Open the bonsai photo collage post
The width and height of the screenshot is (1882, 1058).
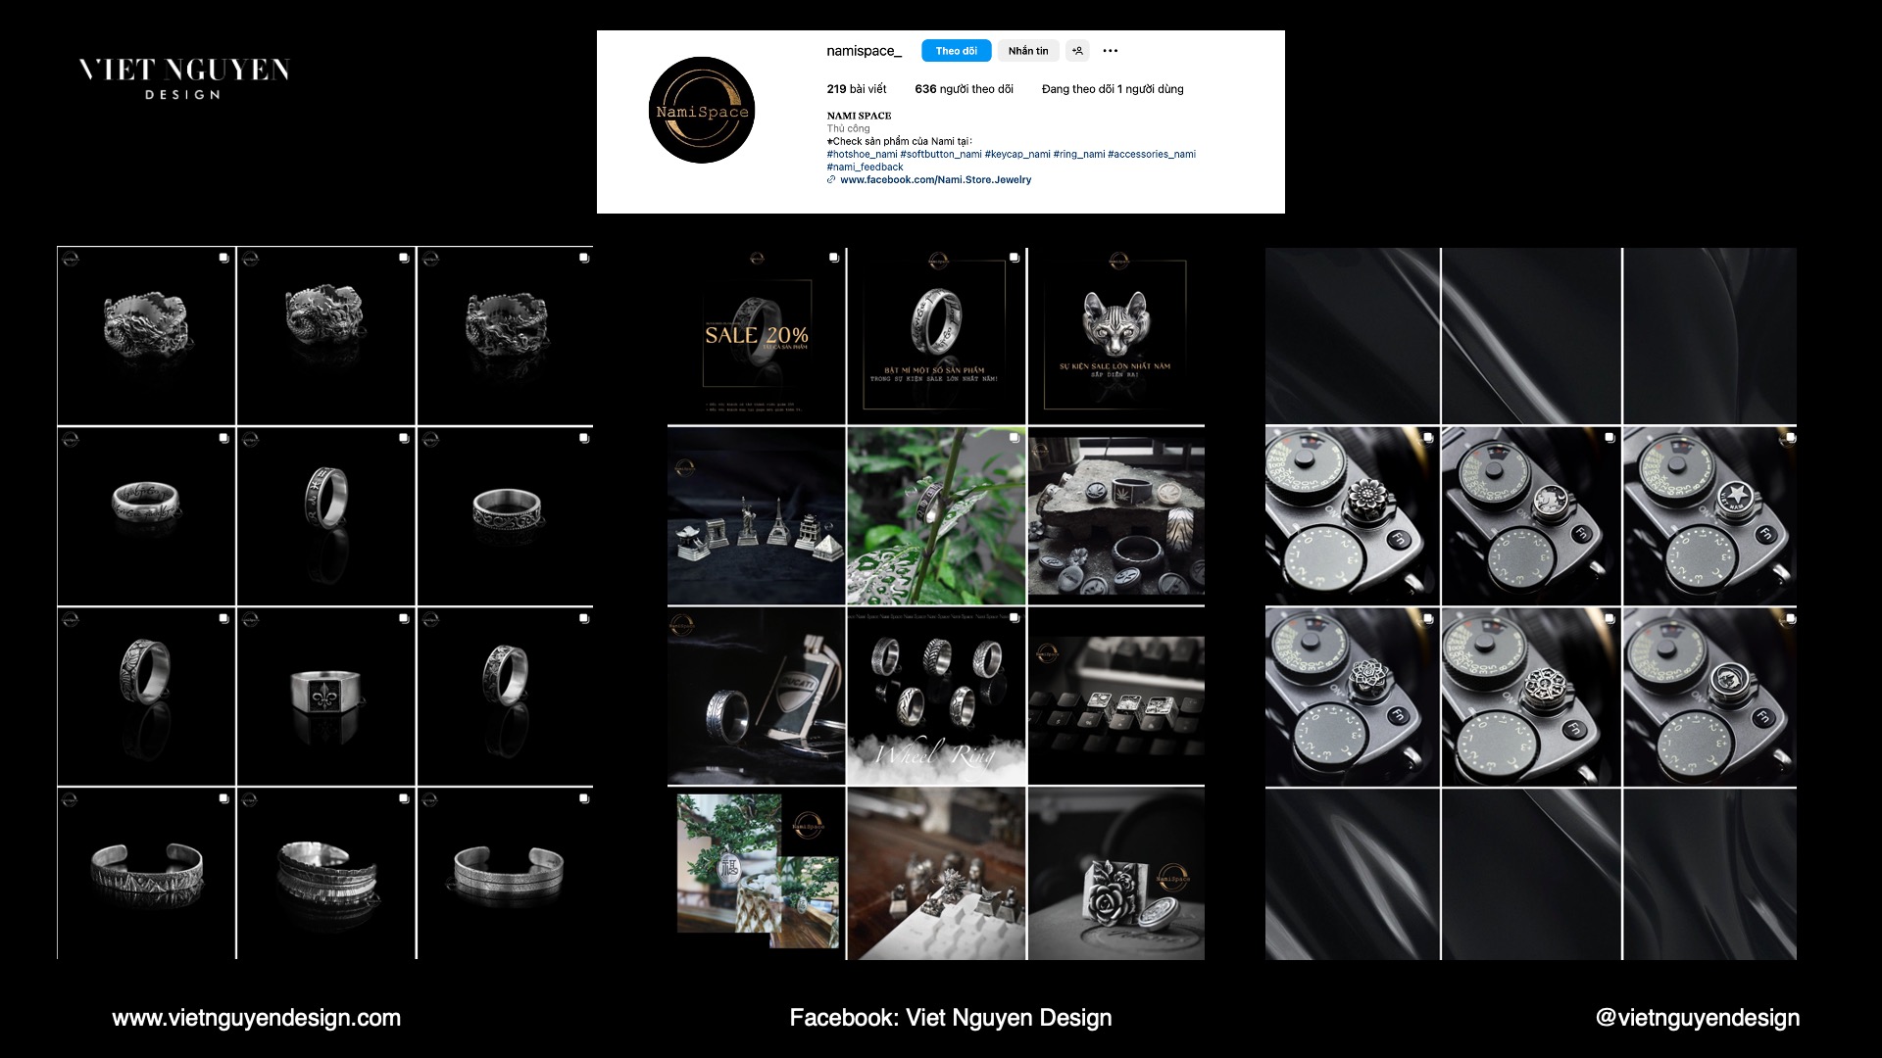[756, 874]
